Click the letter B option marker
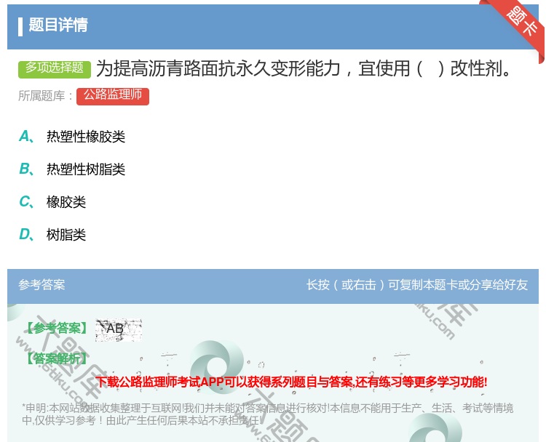Image resolution: width=546 pixels, height=442 pixels. [26, 169]
